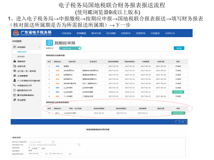Select the 月季报 radio button

(30, 148)
